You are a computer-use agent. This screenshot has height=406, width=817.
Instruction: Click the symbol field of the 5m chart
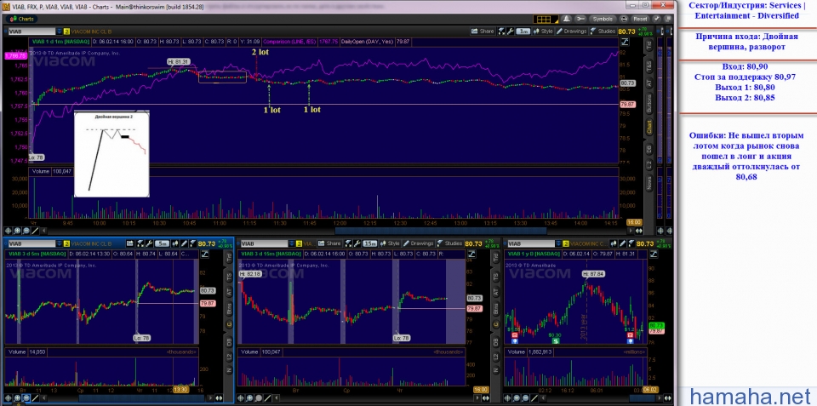pyautogui.click(x=32, y=243)
